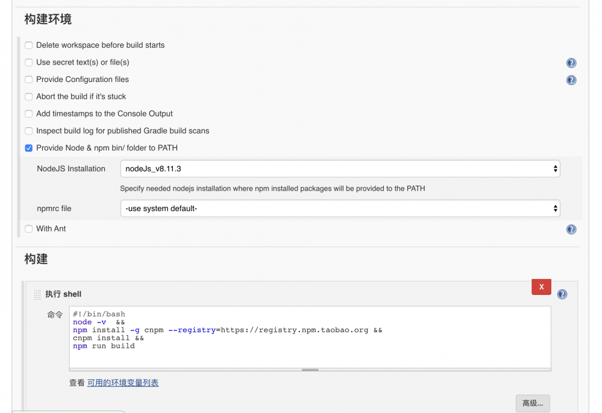Check Inspect build log for Gradle build scans
This screenshot has height=413, width=602.
[x=28, y=131]
